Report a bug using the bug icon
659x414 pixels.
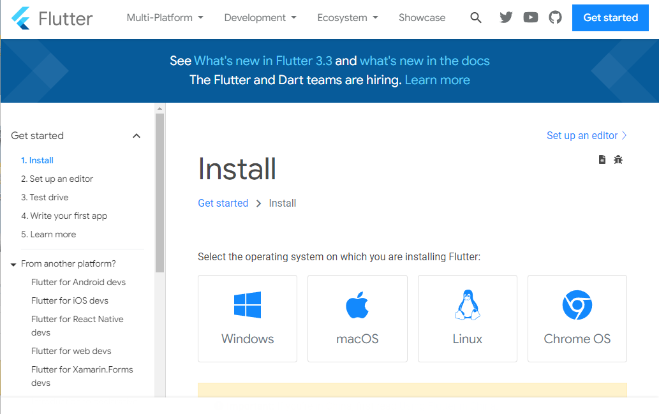tap(618, 159)
